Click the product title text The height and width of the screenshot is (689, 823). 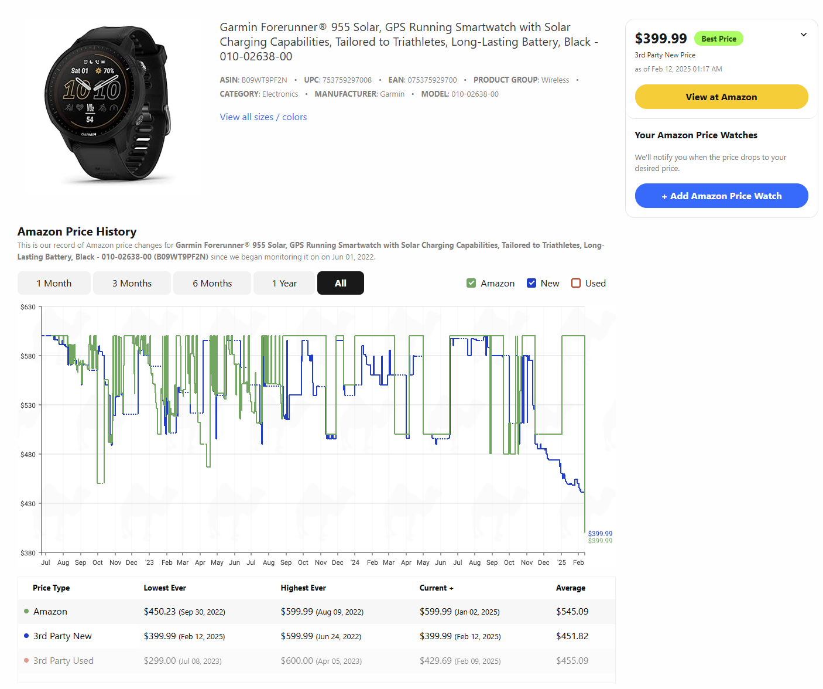pos(409,42)
